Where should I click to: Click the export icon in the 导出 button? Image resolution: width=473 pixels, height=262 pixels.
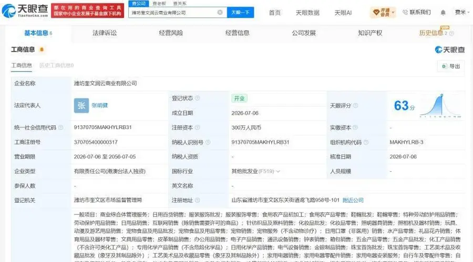(x=444, y=66)
